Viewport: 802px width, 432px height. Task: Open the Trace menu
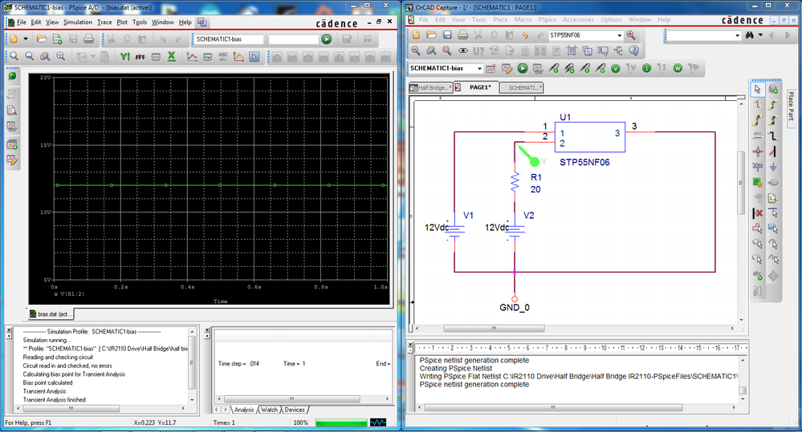tap(104, 22)
